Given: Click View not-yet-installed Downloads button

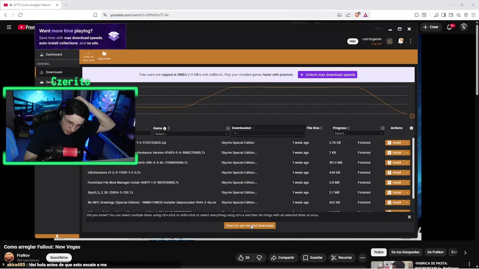Looking at the screenshot, I should coord(250,226).
